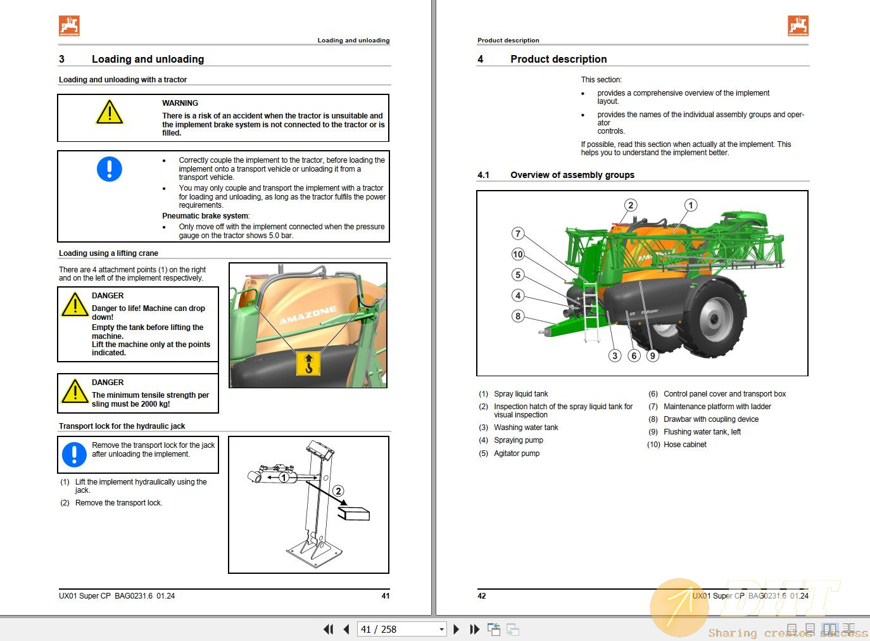Click the lifting crane attachment points photo
This screenshot has width=870, height=641.
click(x=308, y=326)
